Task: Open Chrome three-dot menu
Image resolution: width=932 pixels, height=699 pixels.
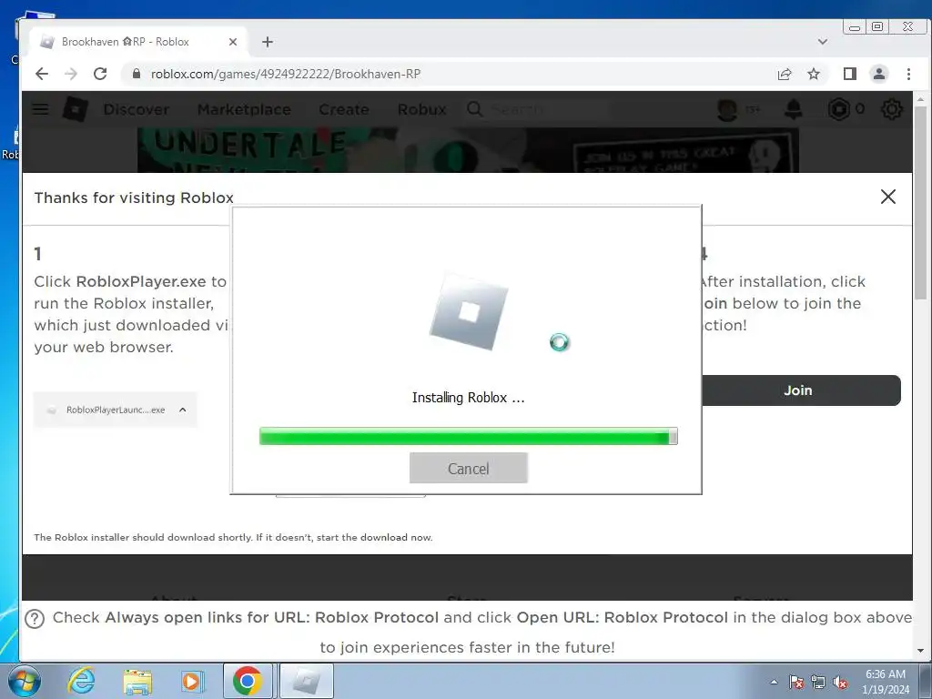Action: (908, 74)
